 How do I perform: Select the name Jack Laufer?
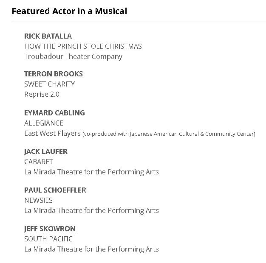(x=46, y=151)
